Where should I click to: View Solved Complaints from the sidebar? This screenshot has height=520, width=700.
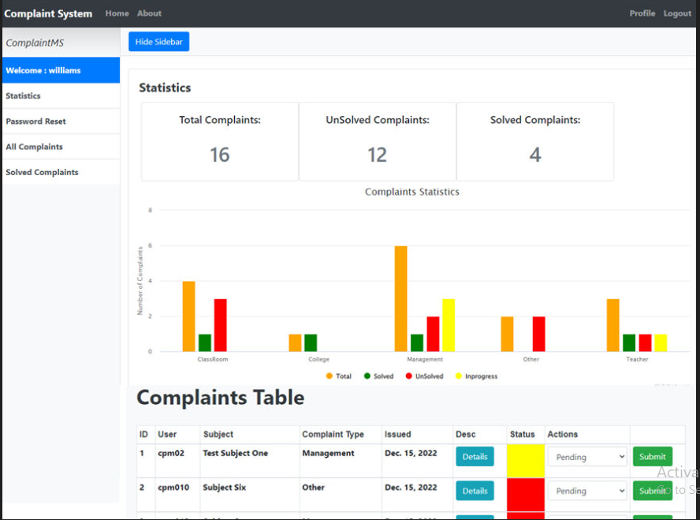[x=42, y=171]
